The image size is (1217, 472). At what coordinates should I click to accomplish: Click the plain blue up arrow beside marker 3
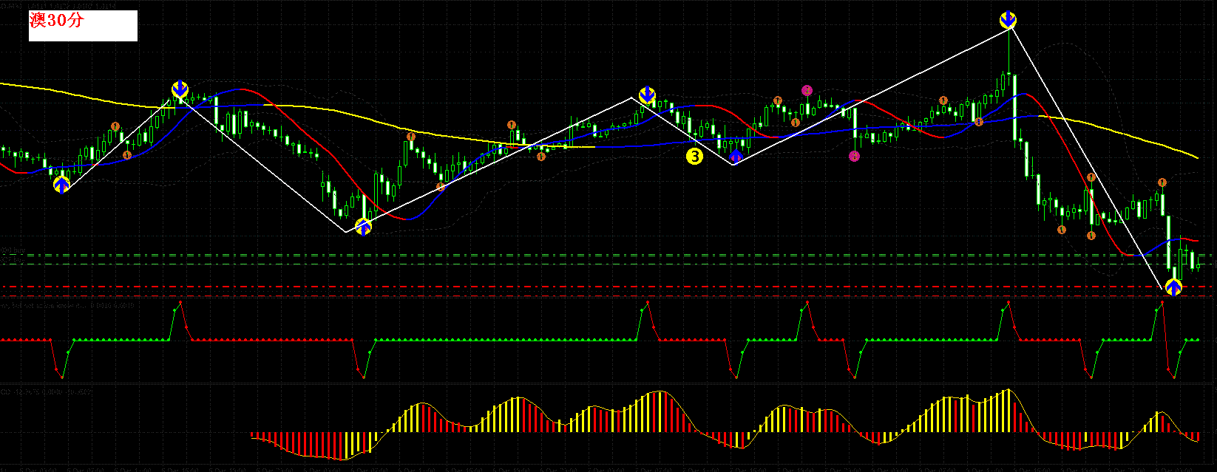tap(735, 156)
